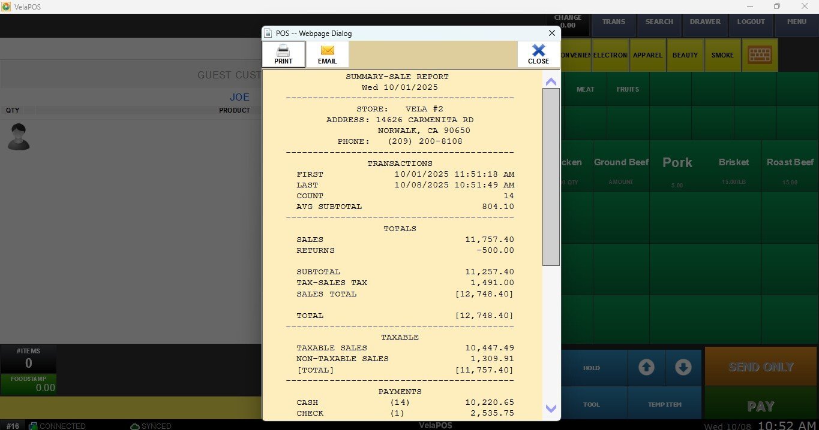Open the SEARCH menu
Image resolution: width=819 pixels, height=430 pixels.
(659, 22)
